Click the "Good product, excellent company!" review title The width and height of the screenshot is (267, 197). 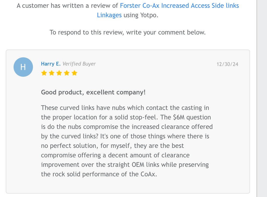coord(93,92)
